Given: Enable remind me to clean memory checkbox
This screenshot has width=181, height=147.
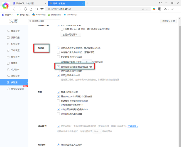Looking at the screenshot, I should coord(58,52).
